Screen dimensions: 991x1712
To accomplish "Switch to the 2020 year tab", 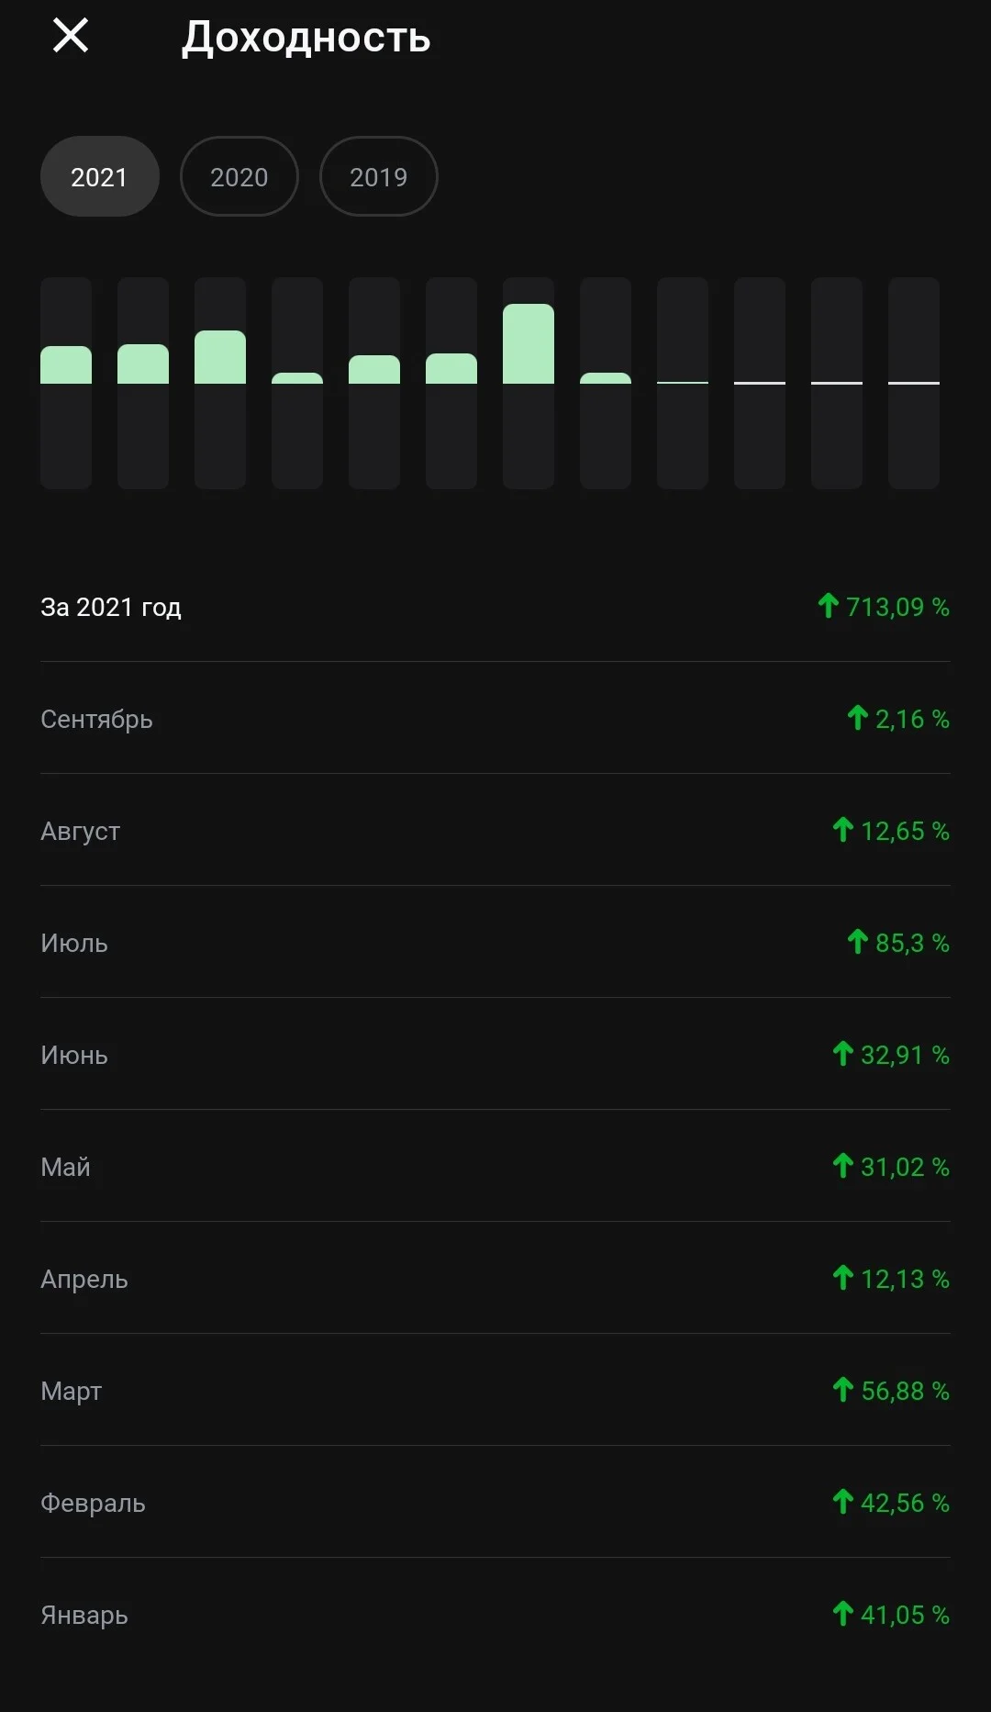I will (x=239, y=176).
